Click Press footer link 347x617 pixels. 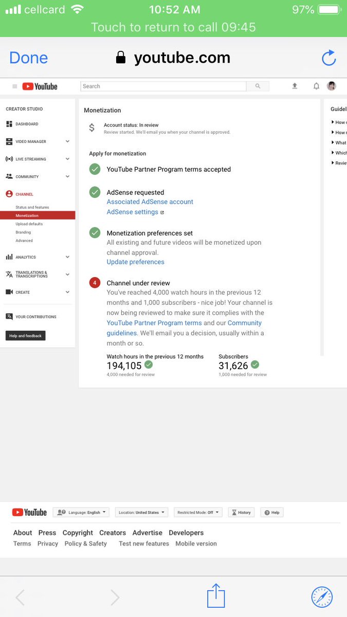click(47, 533)
